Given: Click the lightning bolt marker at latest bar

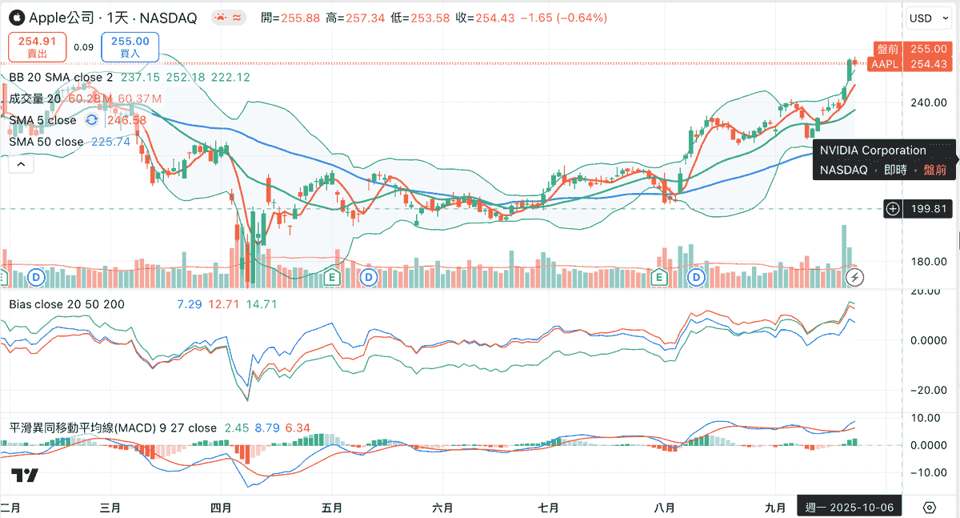Looking at the screenshot, I should click(855, 277).
